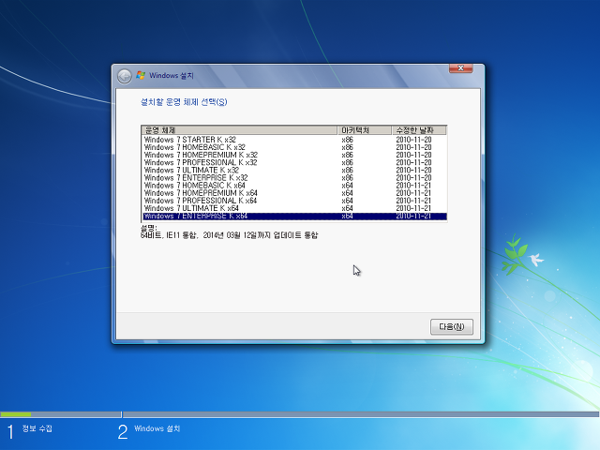Screen dimensions: 600x450
Task: Select Windows 7 HOMEBASIC K x32
Action: coord(293,147)
